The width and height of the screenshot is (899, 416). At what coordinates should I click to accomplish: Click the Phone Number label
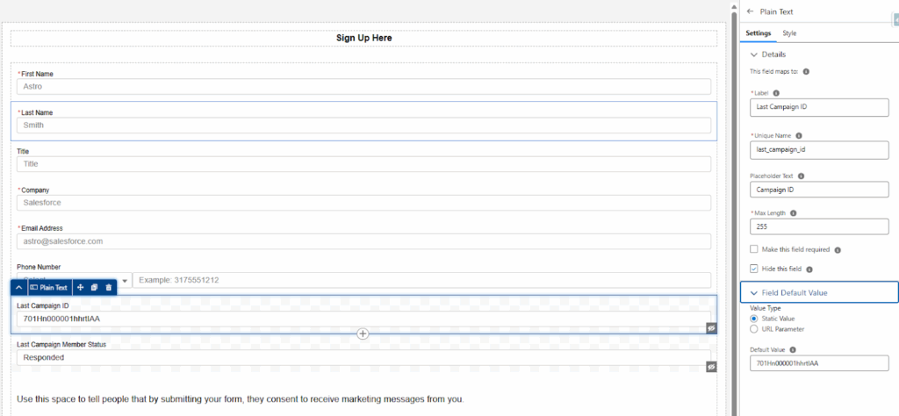[39, 267]
